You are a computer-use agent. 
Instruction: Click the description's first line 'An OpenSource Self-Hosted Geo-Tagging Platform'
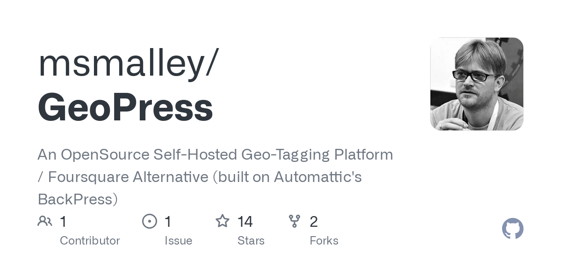pyautogui.click(x=215, y=154)
